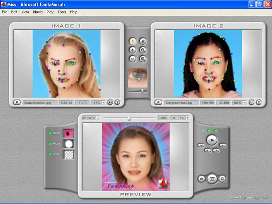Open the 256x256 preview size dropdown
Screen dimensions: 272x204
pos(98,118)
